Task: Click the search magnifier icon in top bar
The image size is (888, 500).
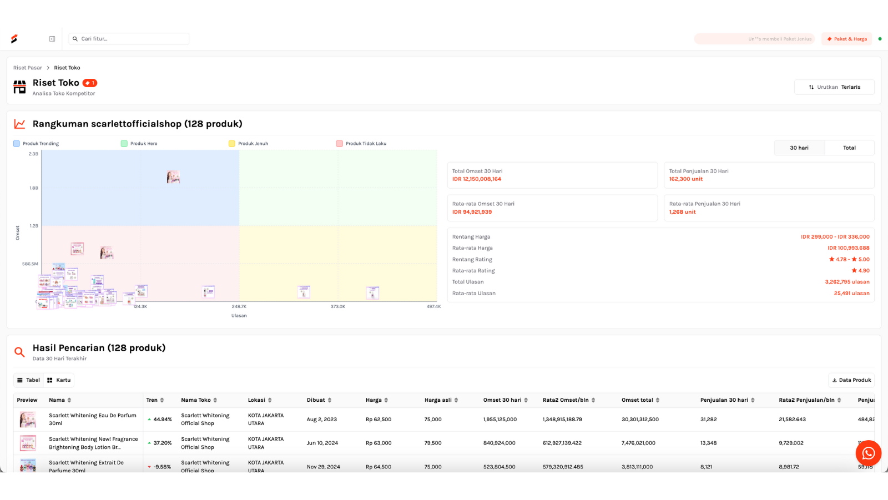Action: (75, 39)
